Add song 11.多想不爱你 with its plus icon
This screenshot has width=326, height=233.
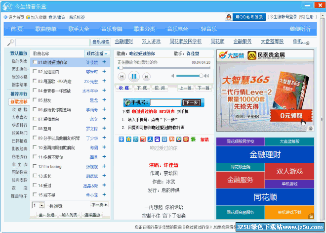104,157
